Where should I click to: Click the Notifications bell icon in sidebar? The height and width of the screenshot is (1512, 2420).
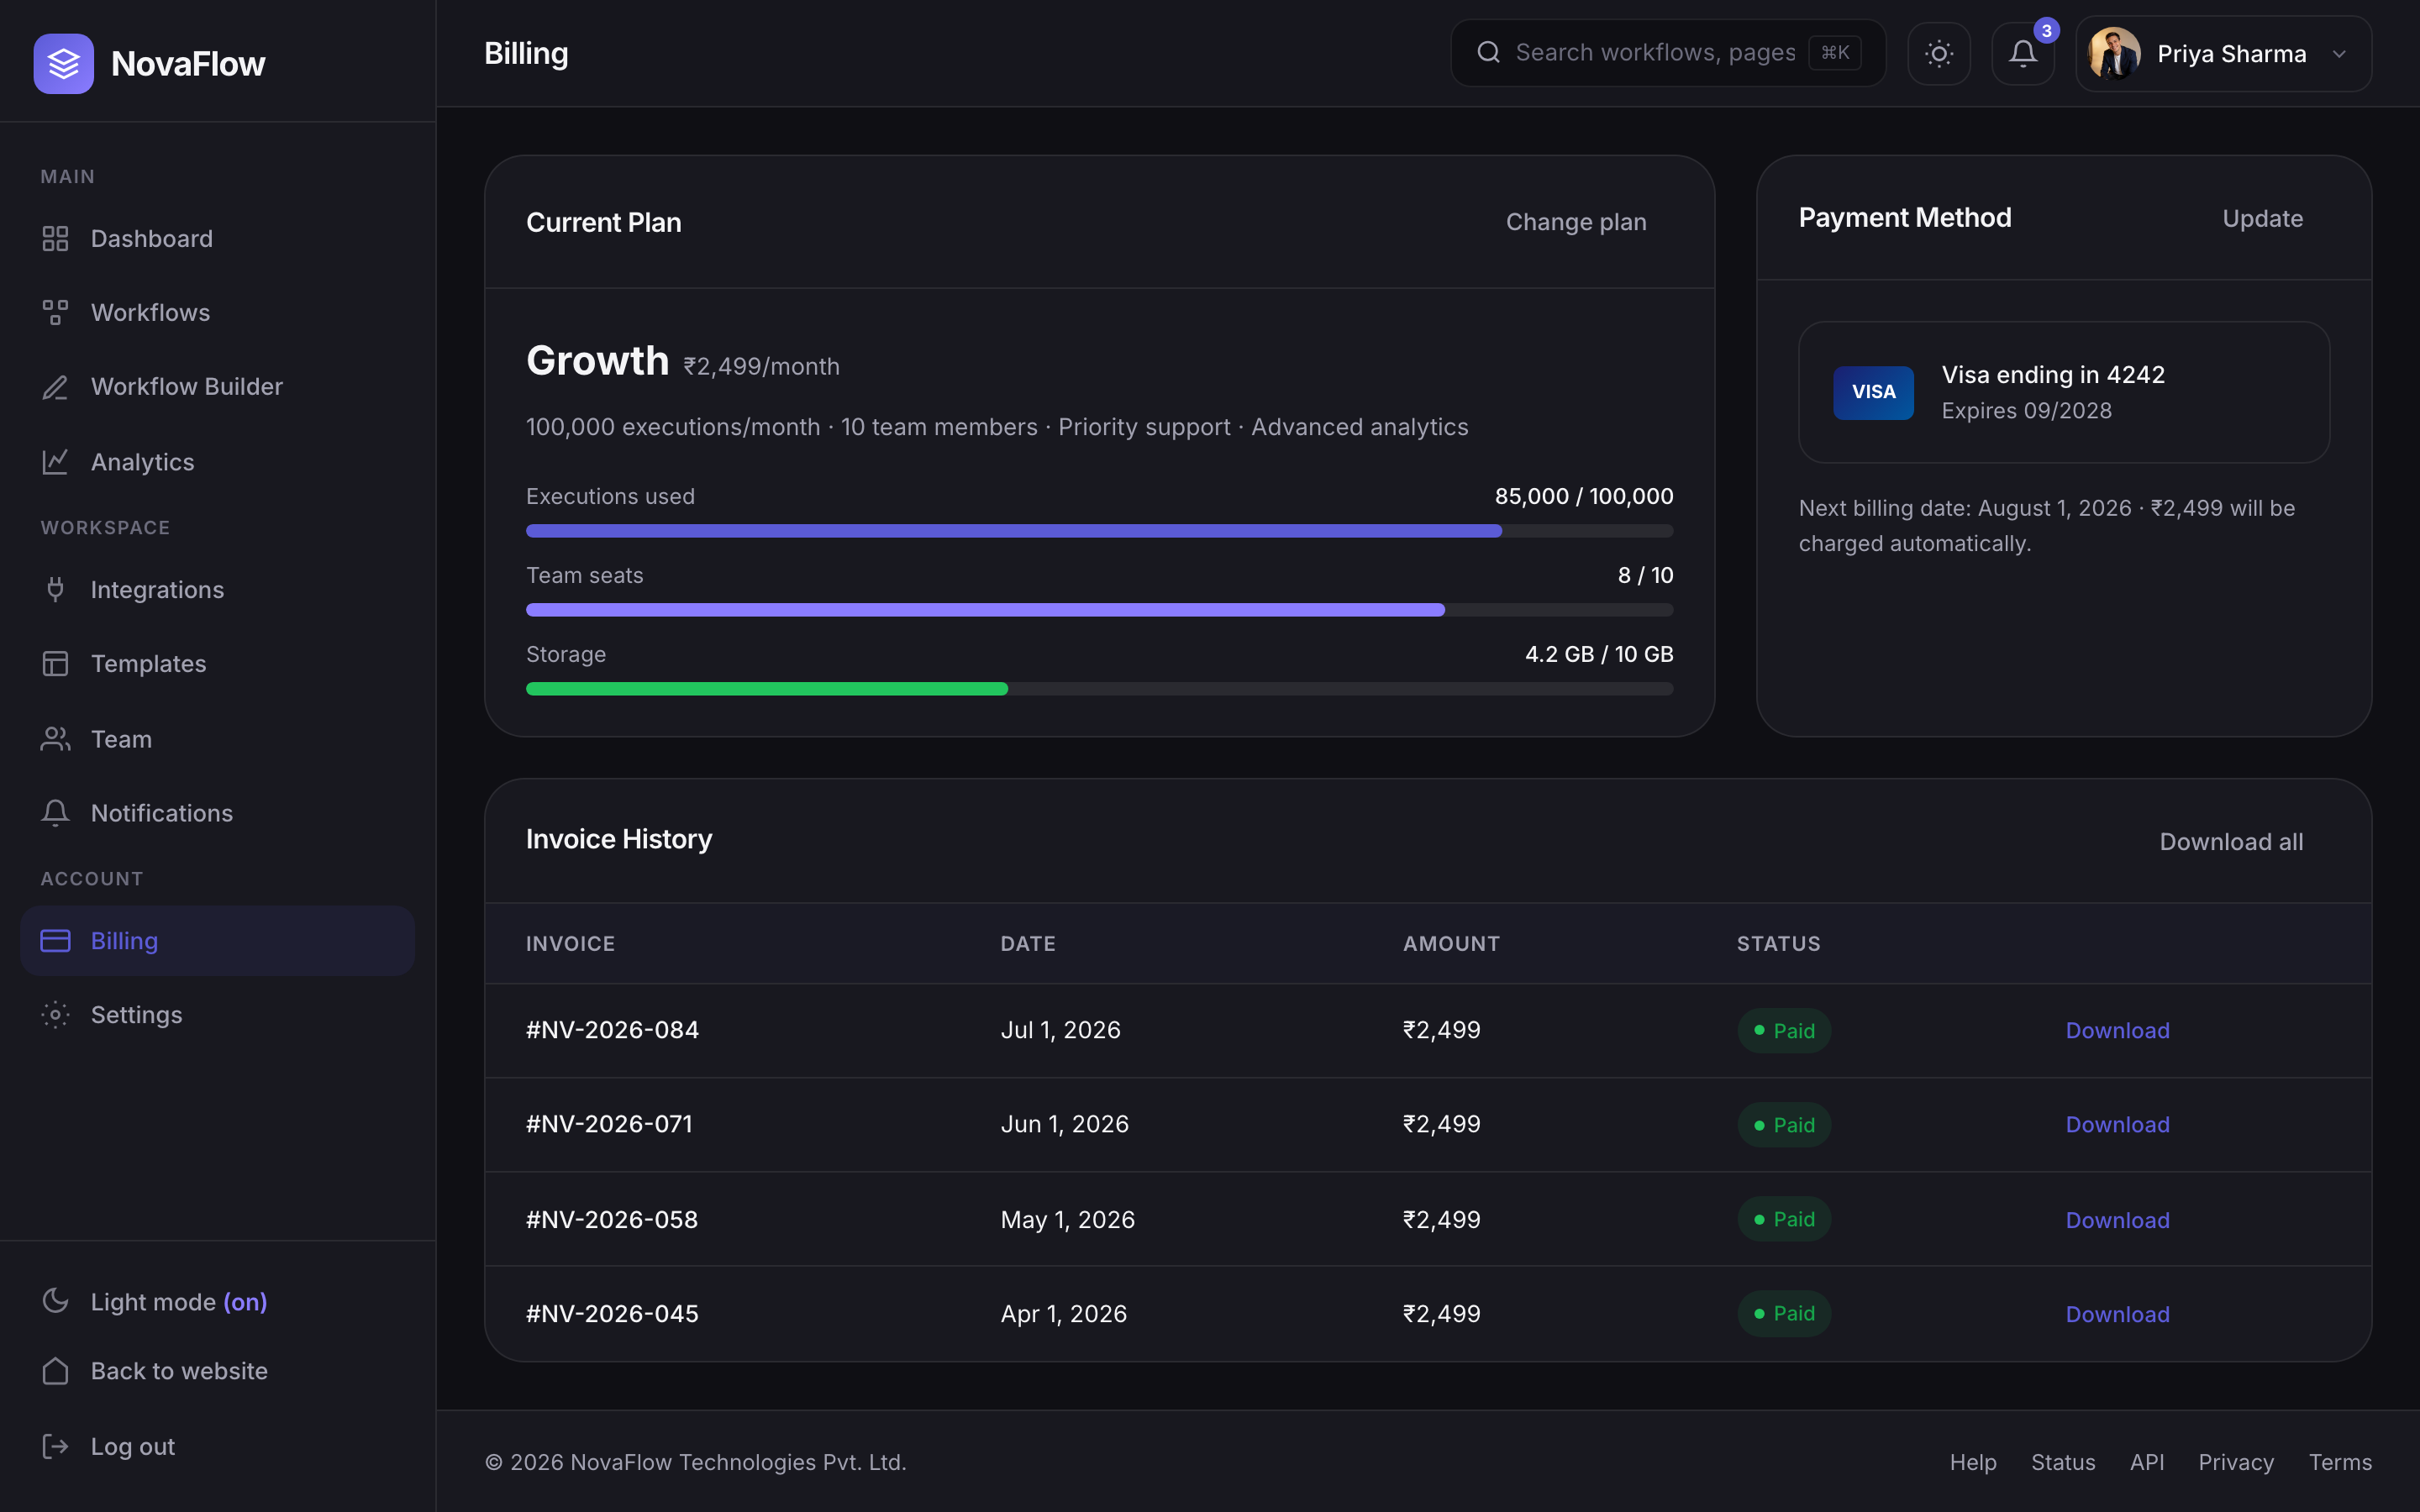(x=55, y=813)
